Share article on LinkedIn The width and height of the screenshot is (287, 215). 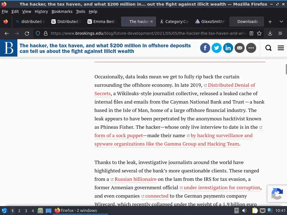228,48
